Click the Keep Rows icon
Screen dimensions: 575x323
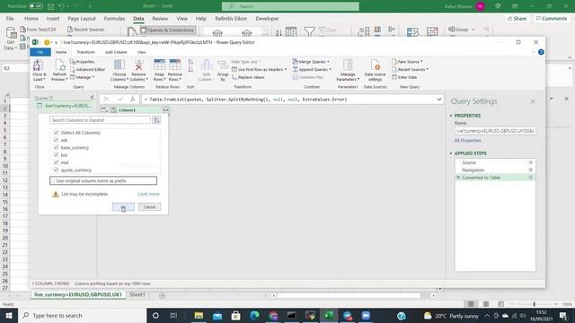[160, 65]
